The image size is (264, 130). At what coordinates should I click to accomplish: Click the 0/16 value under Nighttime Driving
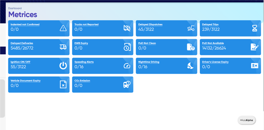[x=143, y=67]
